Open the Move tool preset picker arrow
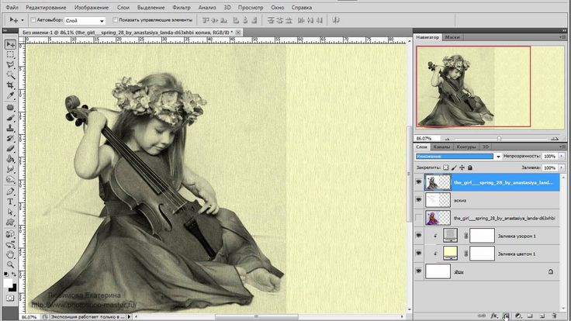Screen dimensions: 571x321 (22, 20)
